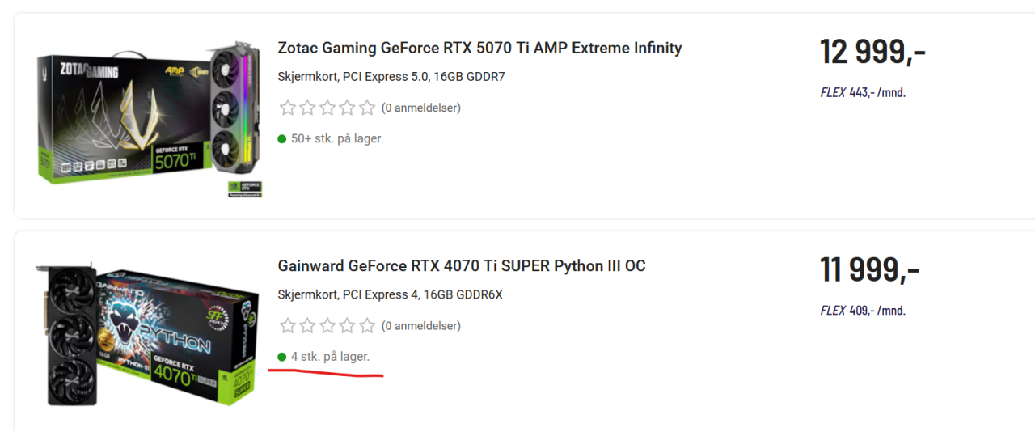Viewport: 1035px width, 432px height.
Task: Click the 11 999,- price
Action: tap(869, 270)
